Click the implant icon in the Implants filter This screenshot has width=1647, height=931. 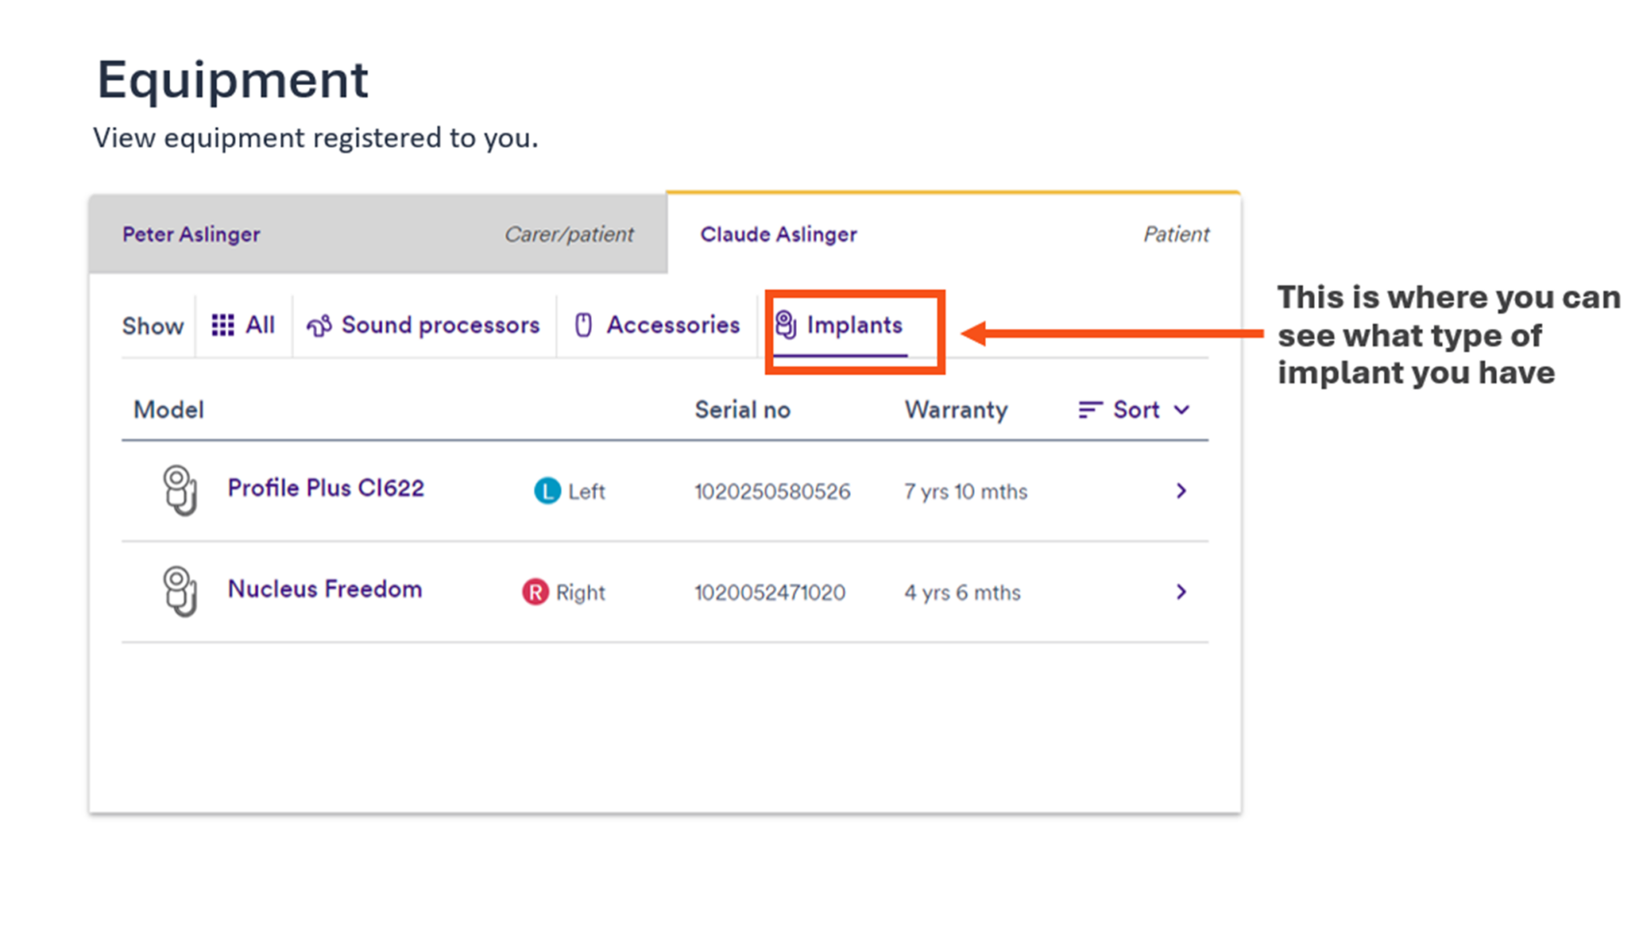(x=786, y=325)
